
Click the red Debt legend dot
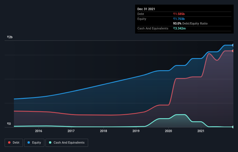click(9, 142)
